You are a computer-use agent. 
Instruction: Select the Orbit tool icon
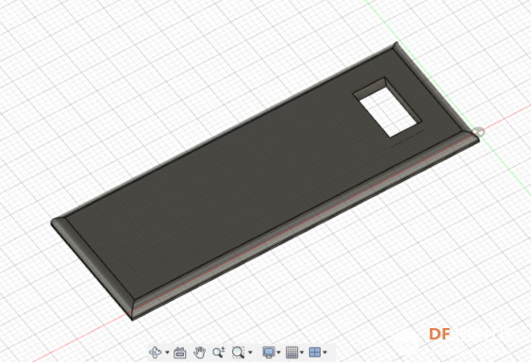[x=156, y=353]
